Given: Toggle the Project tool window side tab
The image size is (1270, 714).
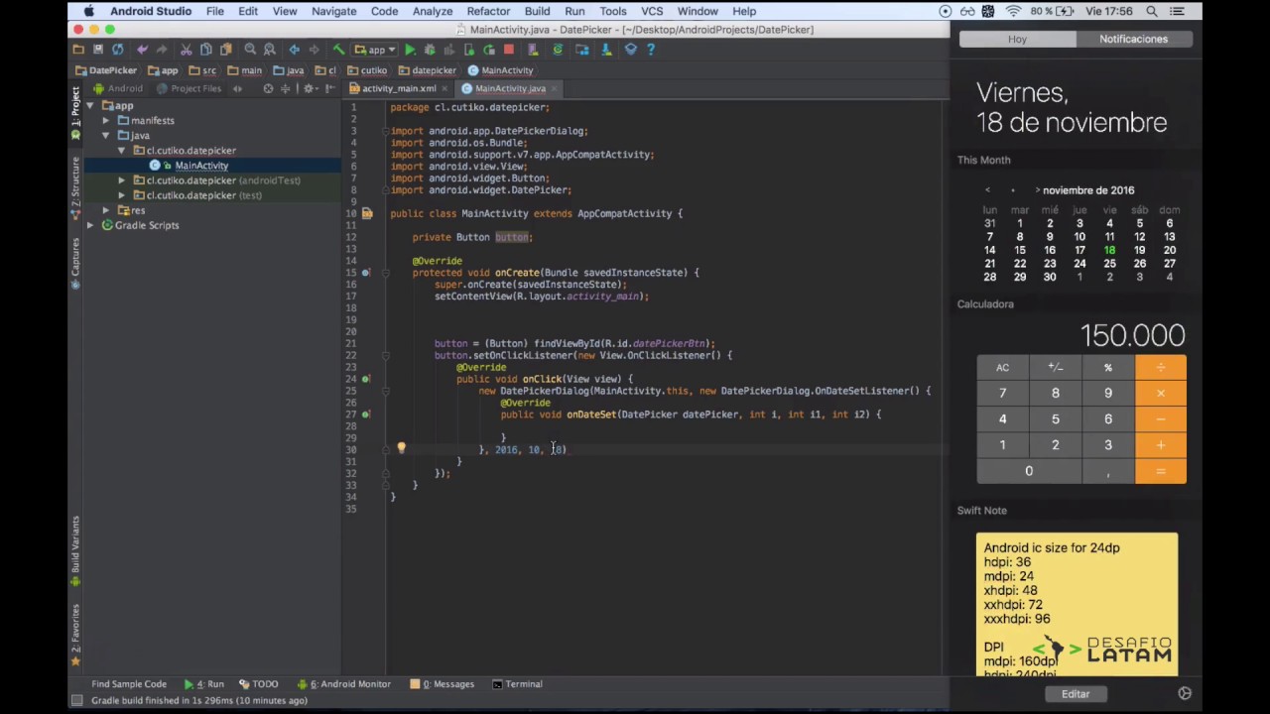Looking at the screenshot, I should (x=75, y=112).
